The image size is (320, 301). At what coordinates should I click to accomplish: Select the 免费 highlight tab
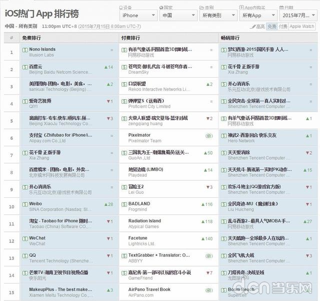pos(272,27)
